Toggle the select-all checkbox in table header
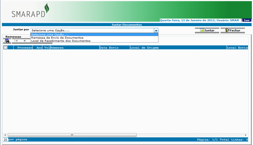The height and width of the screenshot is (145, 253). [x=5, y=47]
